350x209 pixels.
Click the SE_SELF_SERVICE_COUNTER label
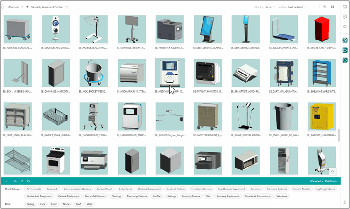pyautogui.click(x=208, y=48)
